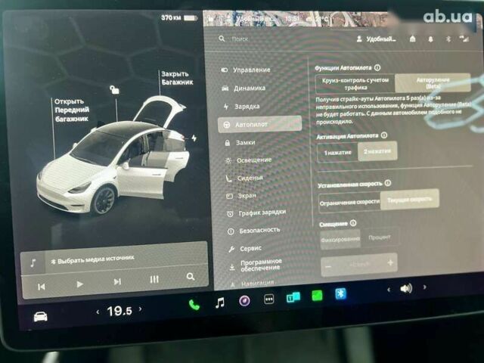Screen dimensions: 484x363
Task: Skip to next track
Action: coord(117,281)
